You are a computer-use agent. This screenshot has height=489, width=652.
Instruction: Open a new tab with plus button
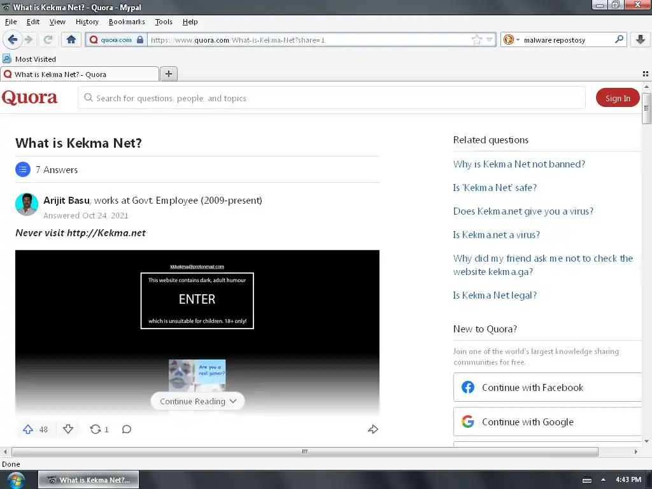(x=168, y=74)
